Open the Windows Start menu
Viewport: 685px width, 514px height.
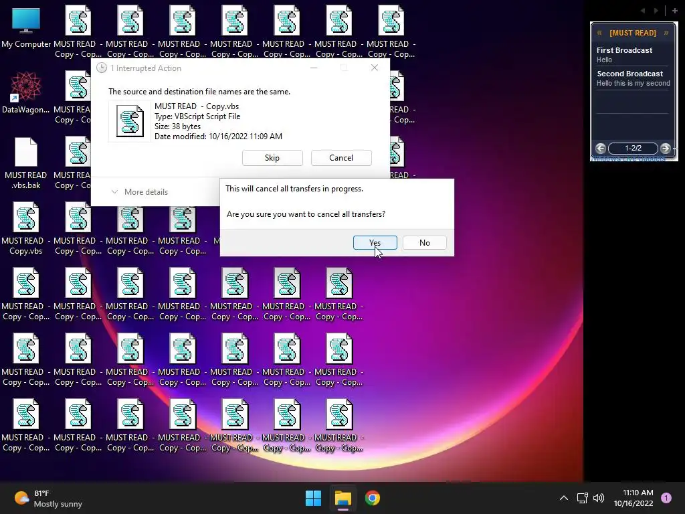pyautogui.click(x=313, y=498)
